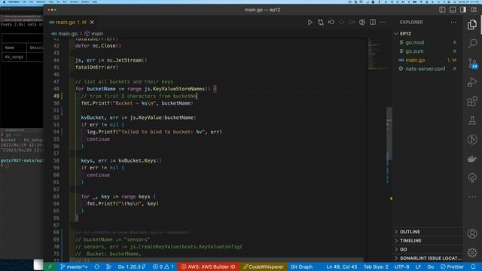Toggle bottom panel layout icon
482x271 pixels.
click(x=453, y=10)
